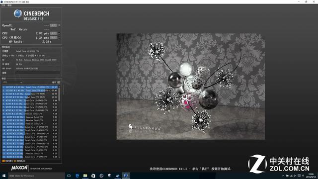Open the 文件 (File) menu
Image resolution: width=318 pixels, height=179 pixels.
(x=3, y=5)
